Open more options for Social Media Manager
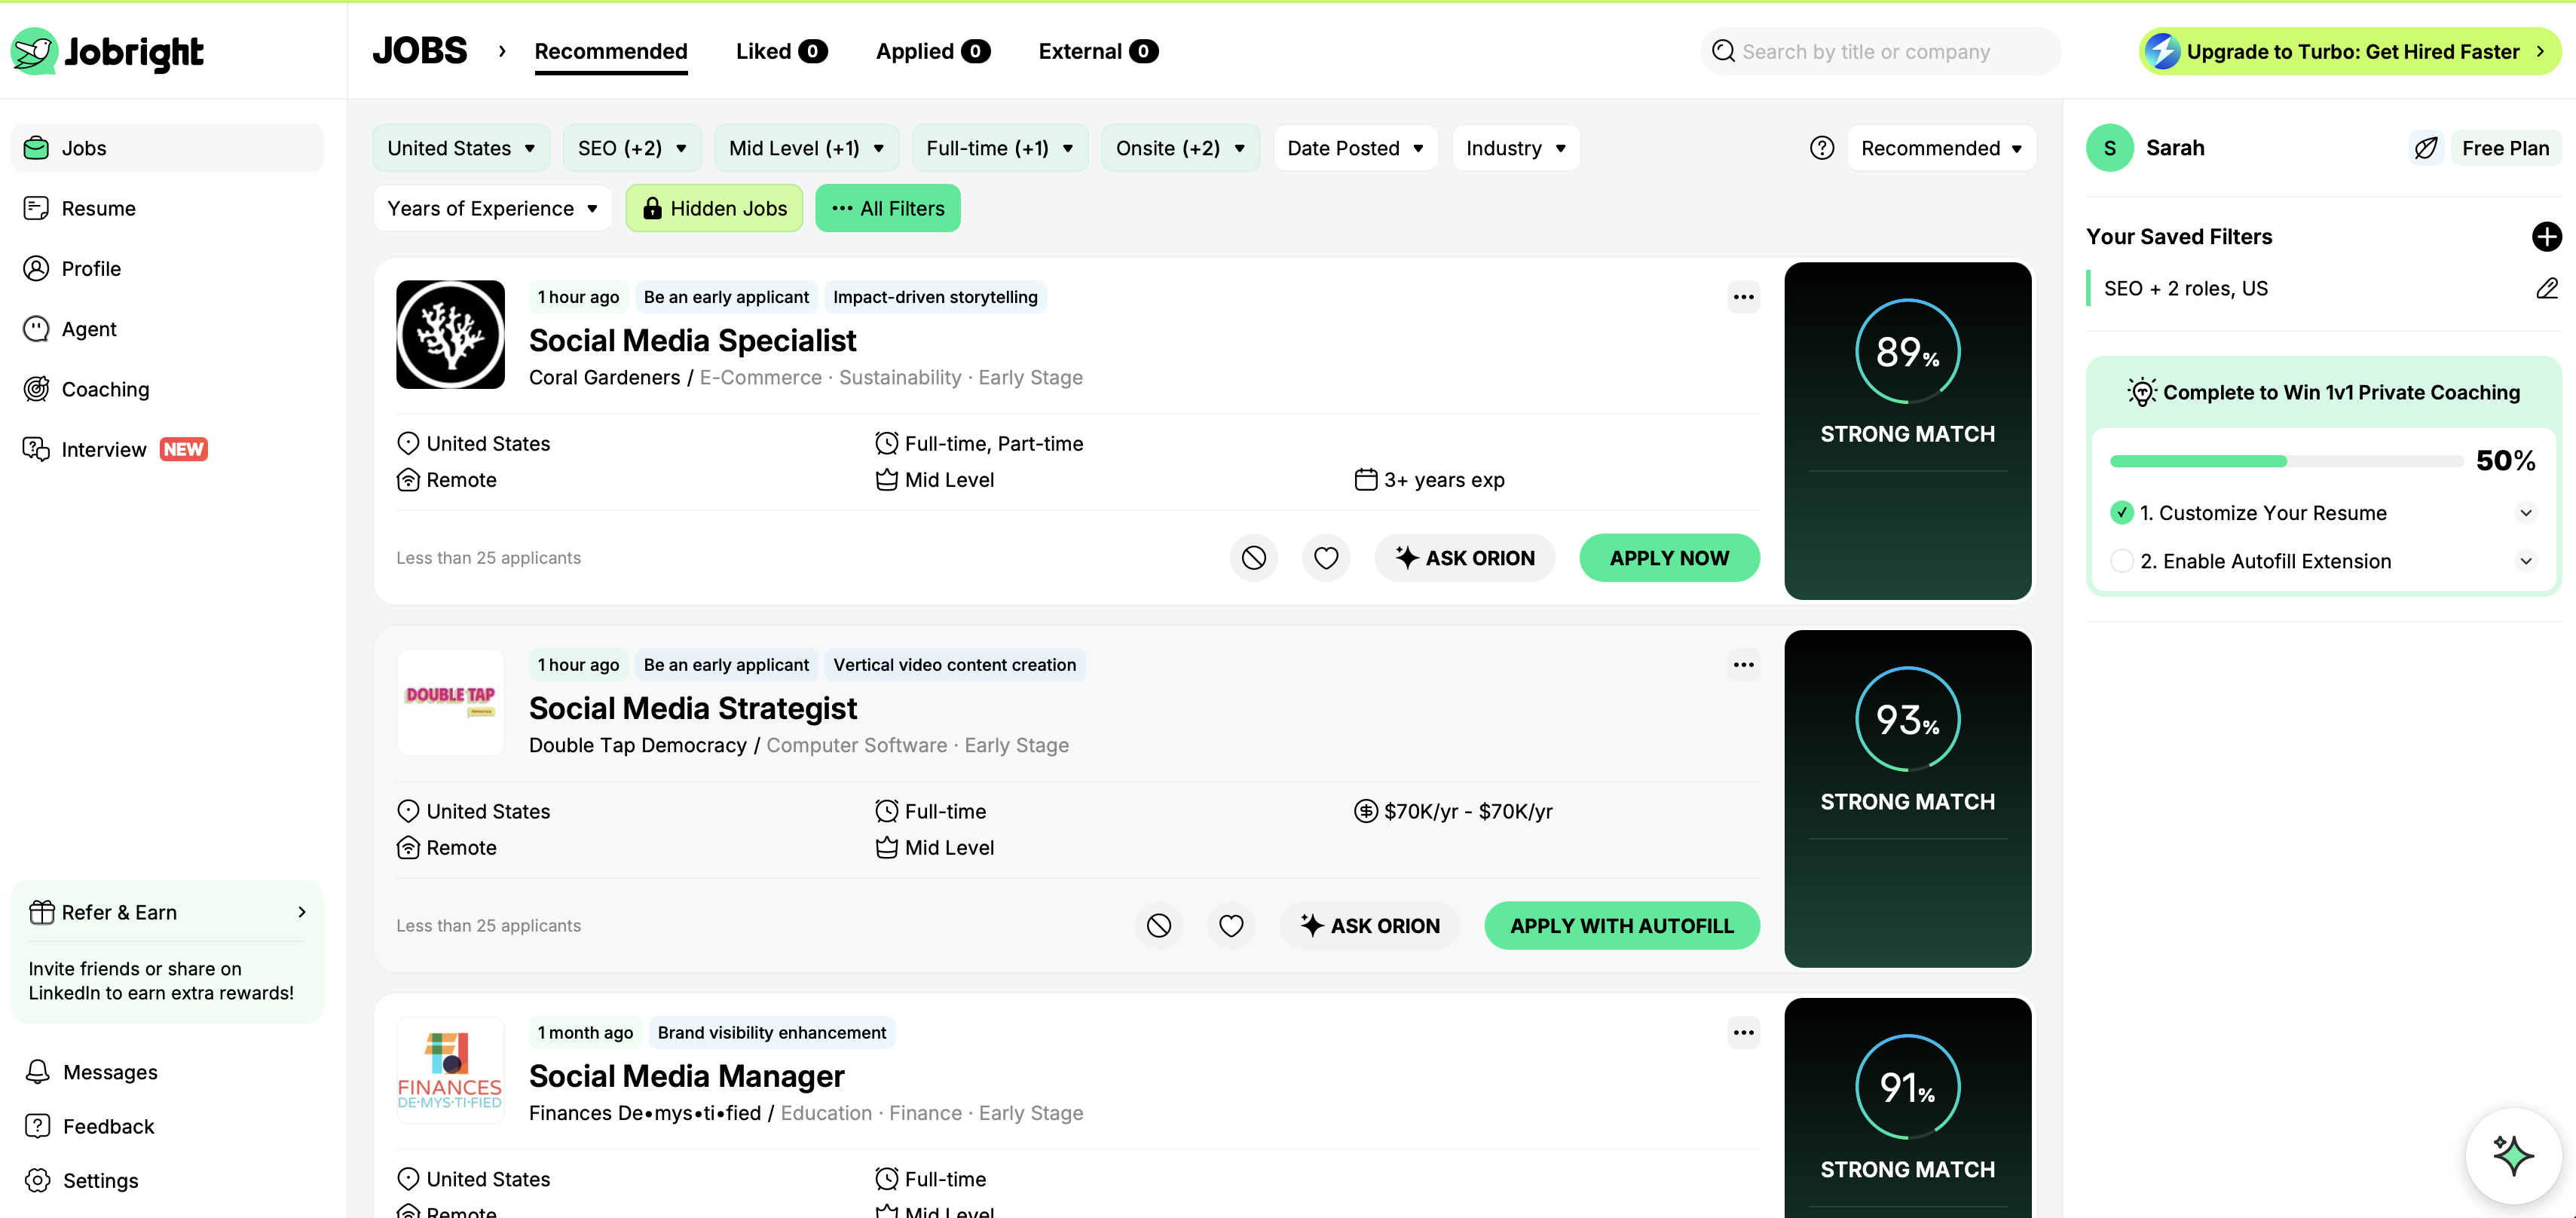Screen dimensions: 2576x1218 click(1743, 1033)
